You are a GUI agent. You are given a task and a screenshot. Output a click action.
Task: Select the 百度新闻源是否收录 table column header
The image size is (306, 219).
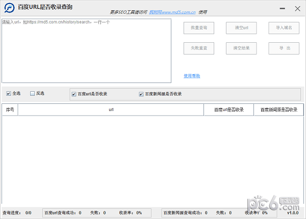click(278, 109)
